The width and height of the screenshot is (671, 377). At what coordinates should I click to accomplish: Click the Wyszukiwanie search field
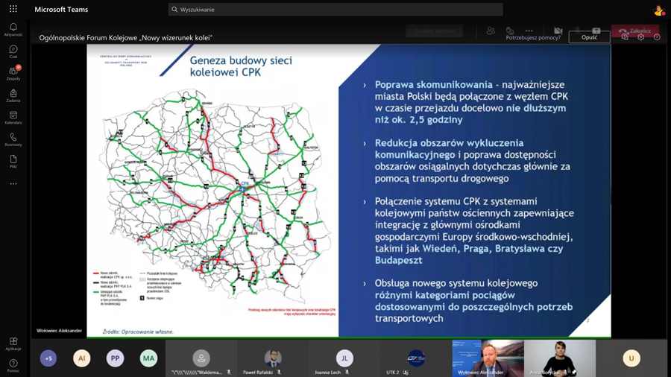pyautogui.click(x=335, y=10)
